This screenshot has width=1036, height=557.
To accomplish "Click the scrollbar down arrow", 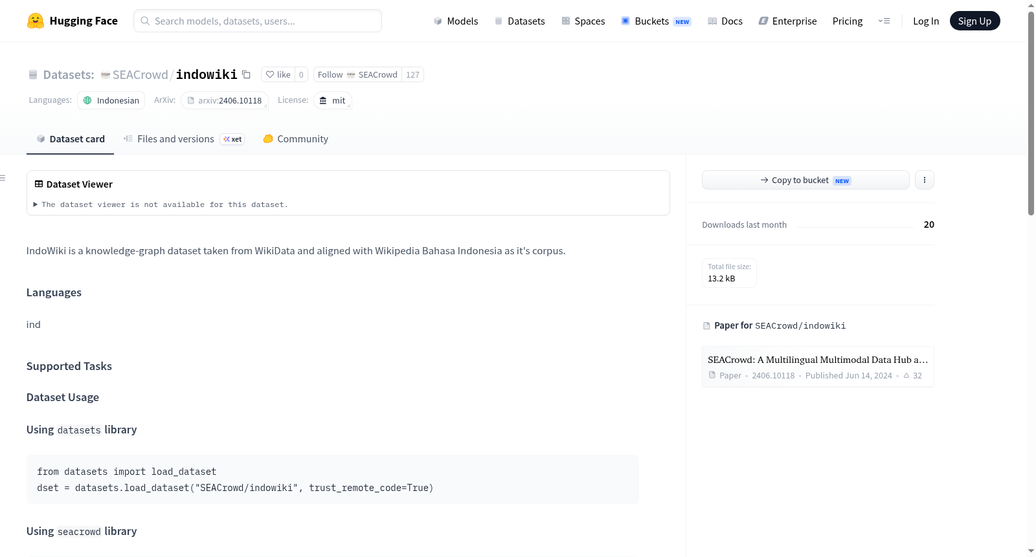I will click(x=1031, y=551).
